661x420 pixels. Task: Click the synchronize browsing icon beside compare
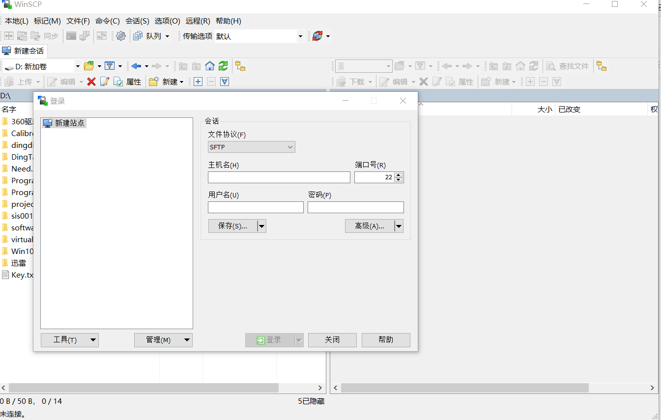pos(22,36)
